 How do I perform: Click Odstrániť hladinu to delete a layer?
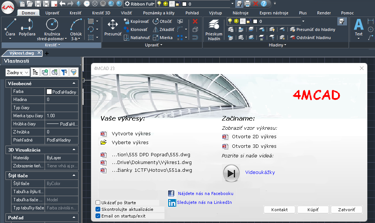[310, 38]
